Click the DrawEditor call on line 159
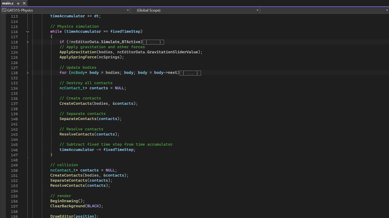Viewport: 389px width, 218px height. click(62, 216)
